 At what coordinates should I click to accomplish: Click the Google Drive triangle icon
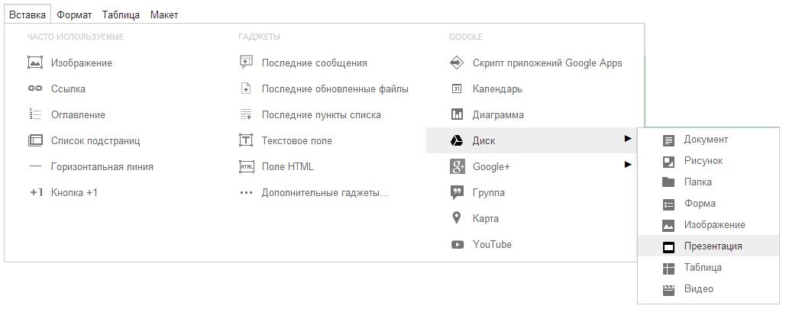(456, 140)
